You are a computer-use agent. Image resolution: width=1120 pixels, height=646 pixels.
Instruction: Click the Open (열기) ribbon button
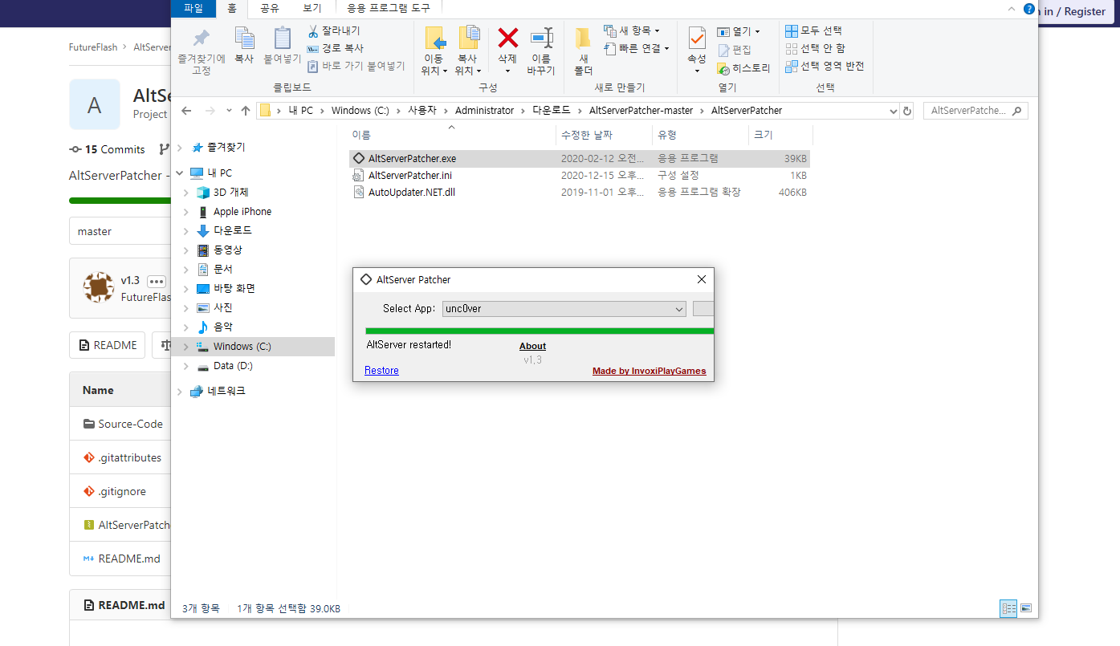point(738,31)
